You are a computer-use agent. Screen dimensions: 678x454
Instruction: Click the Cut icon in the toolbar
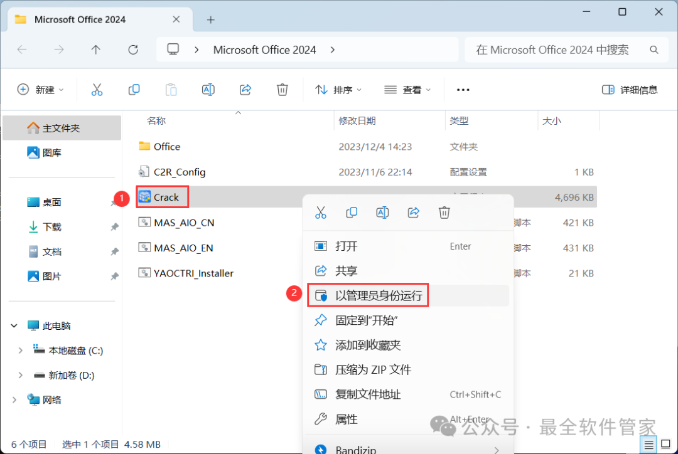point(97,90)
